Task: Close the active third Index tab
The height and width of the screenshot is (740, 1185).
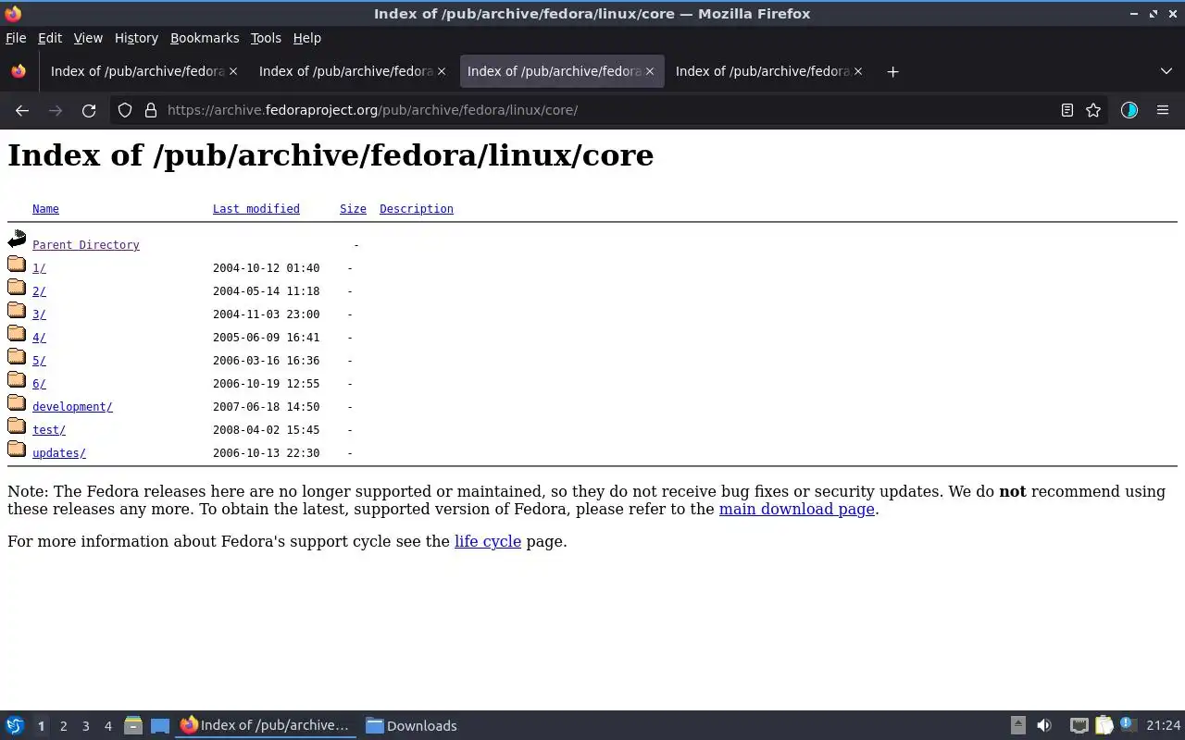Action: [650, 71]
